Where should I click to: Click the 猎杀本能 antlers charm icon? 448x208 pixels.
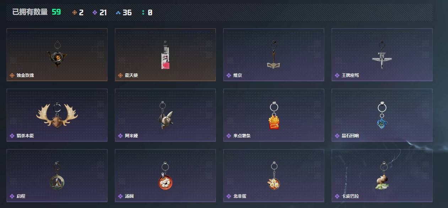57,114
